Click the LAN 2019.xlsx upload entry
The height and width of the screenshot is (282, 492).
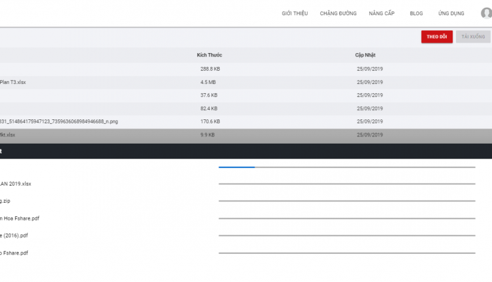pyautogui.click(x=15, y=184)
